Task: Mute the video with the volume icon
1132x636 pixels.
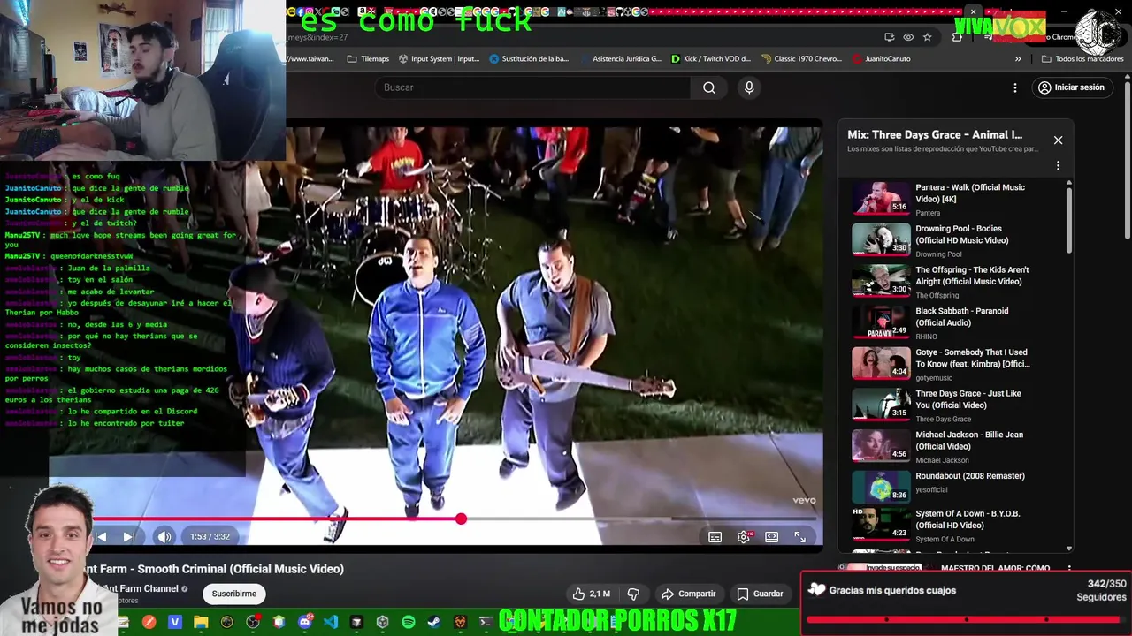Action: (x=164, y=537)
